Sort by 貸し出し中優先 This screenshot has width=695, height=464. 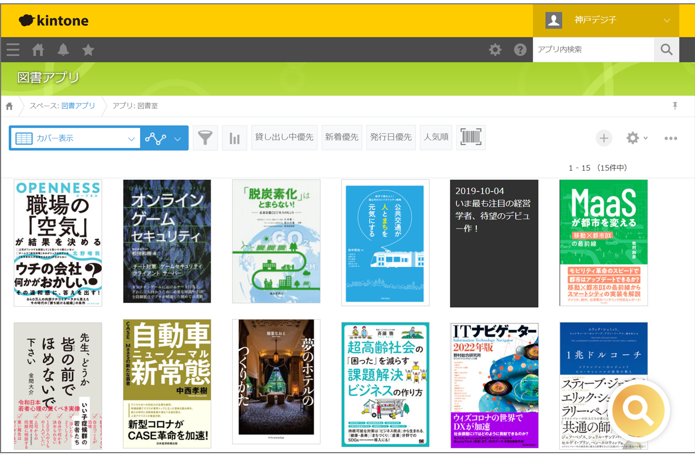(284, 137)
